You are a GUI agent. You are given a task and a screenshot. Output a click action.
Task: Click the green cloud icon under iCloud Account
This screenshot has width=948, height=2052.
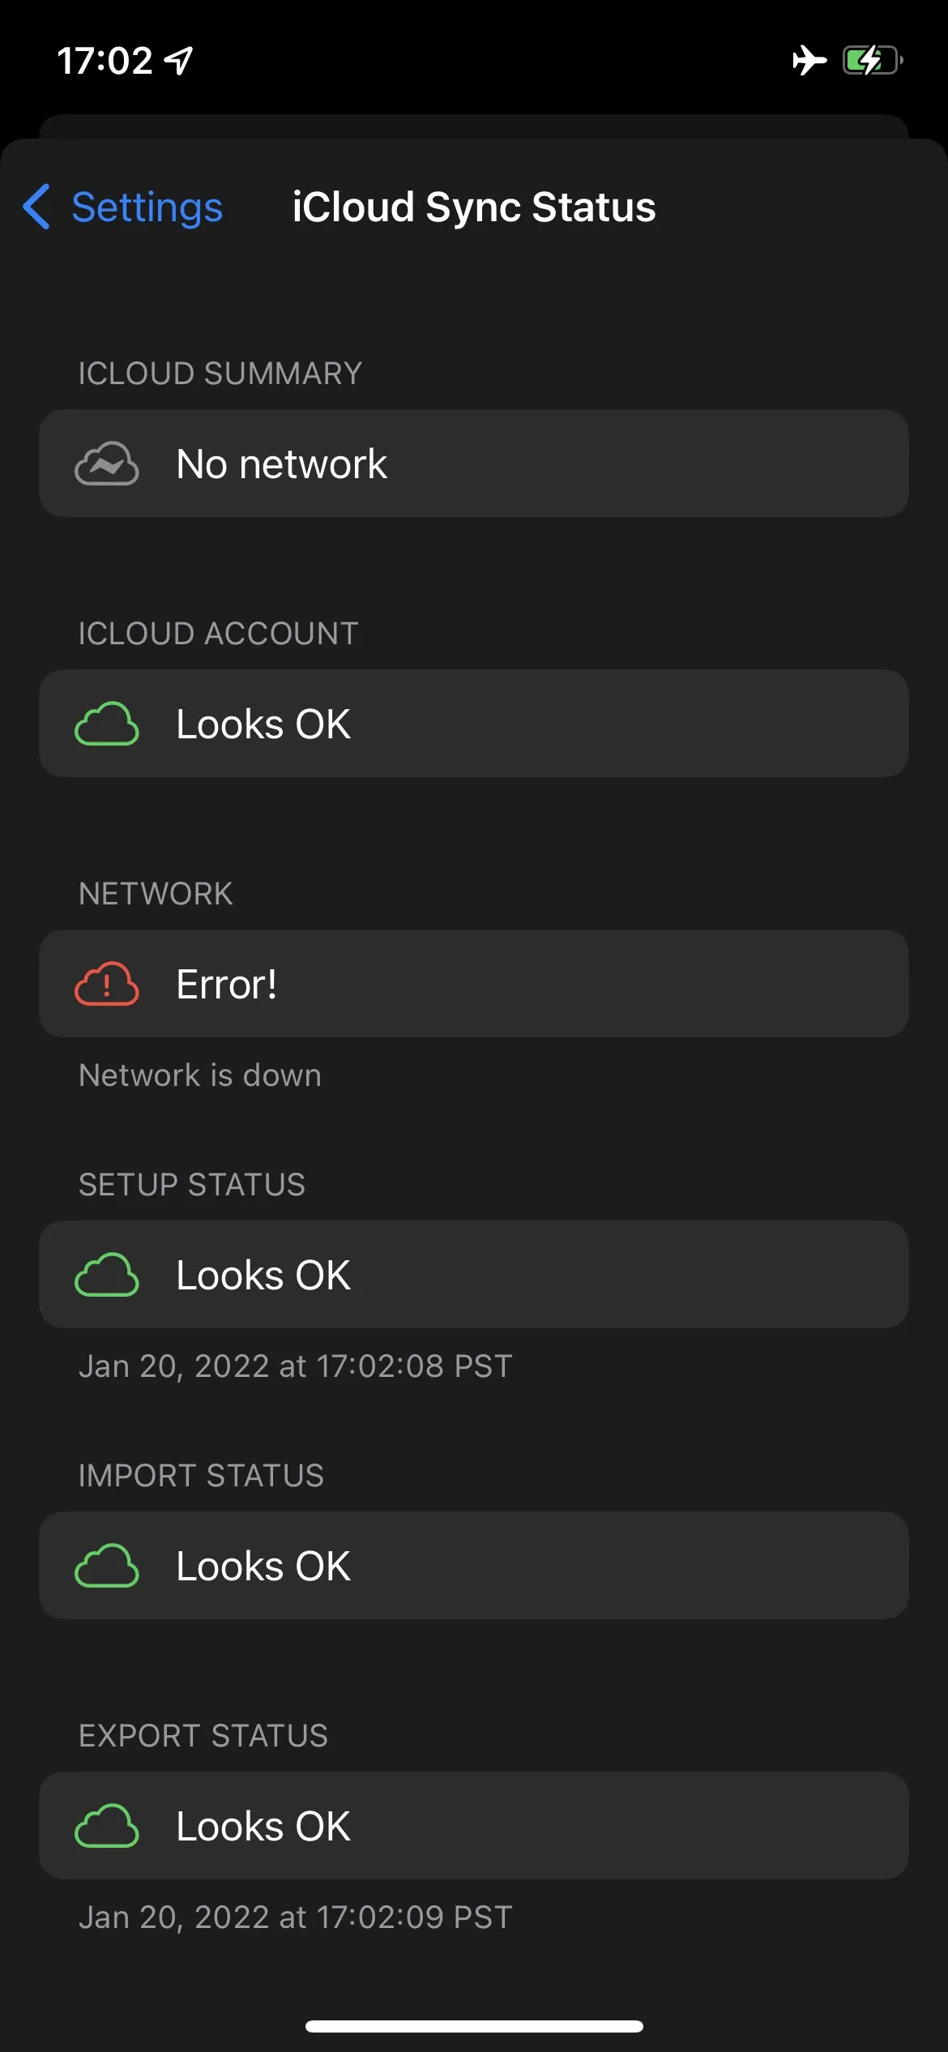pos(108,724)
